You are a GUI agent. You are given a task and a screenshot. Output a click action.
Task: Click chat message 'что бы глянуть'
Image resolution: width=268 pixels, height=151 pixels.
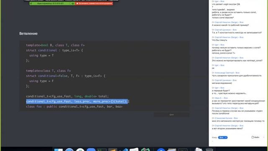pos(219,40)
